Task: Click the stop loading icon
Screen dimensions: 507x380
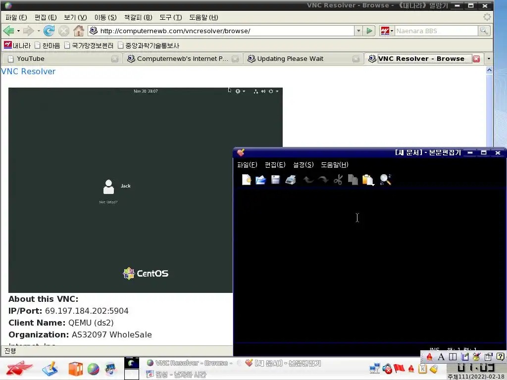Action: click(x=64, y=31)
